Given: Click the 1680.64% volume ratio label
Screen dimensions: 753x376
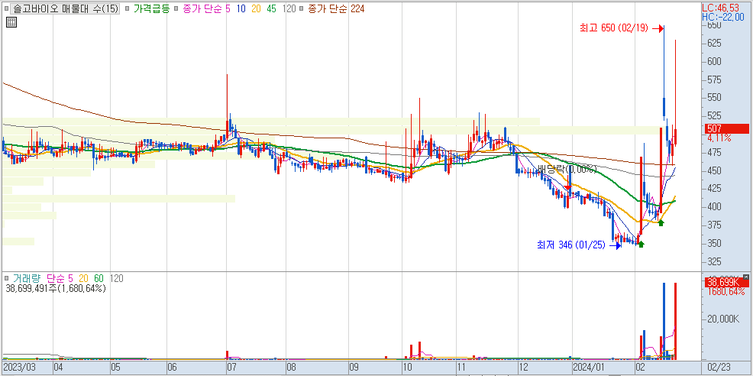Looking at the screenshot, I should click(726, 291).
